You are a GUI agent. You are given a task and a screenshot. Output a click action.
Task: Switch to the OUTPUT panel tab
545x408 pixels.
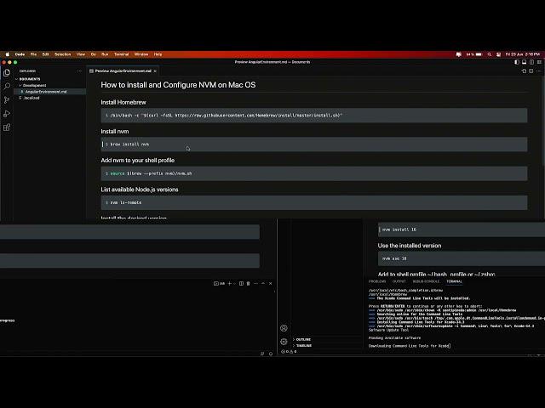pyautogui.click(x=399, y=281)
